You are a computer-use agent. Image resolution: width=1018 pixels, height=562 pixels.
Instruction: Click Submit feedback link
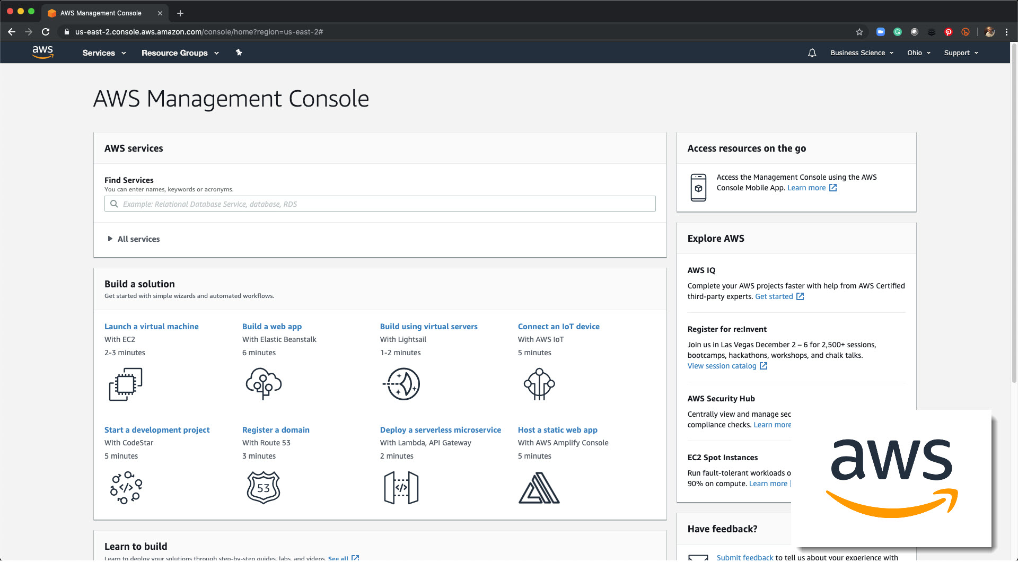coord(745,557)
